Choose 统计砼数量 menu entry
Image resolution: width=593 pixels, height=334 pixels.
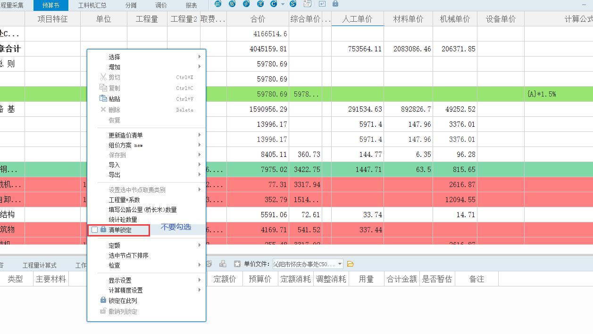146,220
